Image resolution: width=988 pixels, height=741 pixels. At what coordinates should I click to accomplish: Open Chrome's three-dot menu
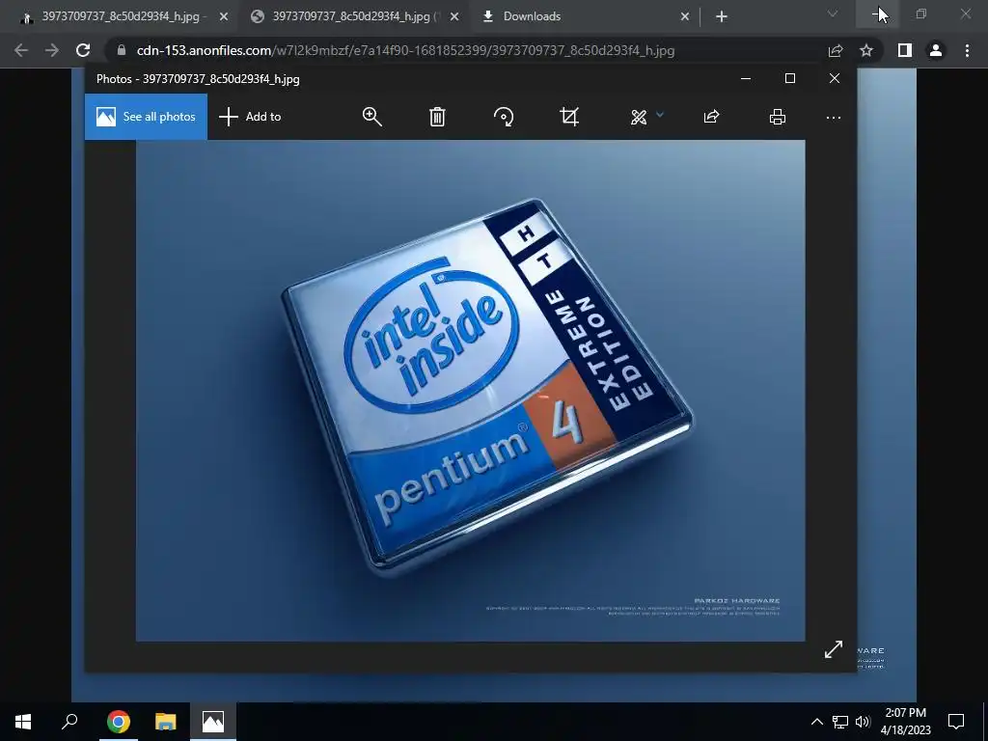[967, 50]
